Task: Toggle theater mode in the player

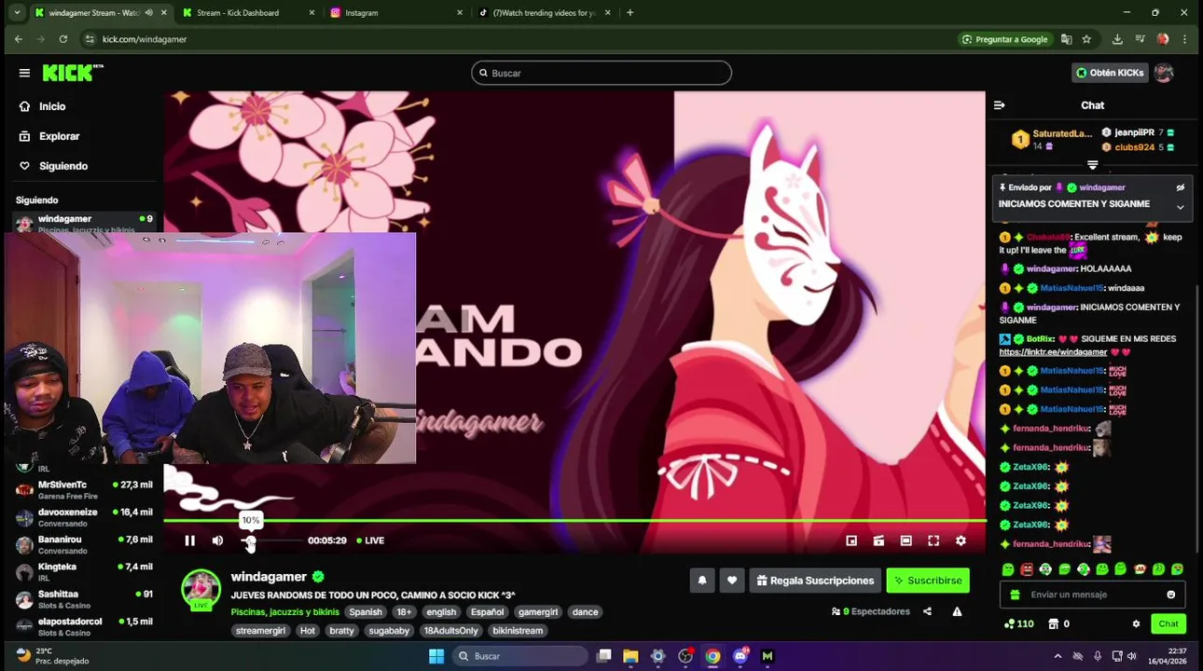Action: tap(906, 541)
